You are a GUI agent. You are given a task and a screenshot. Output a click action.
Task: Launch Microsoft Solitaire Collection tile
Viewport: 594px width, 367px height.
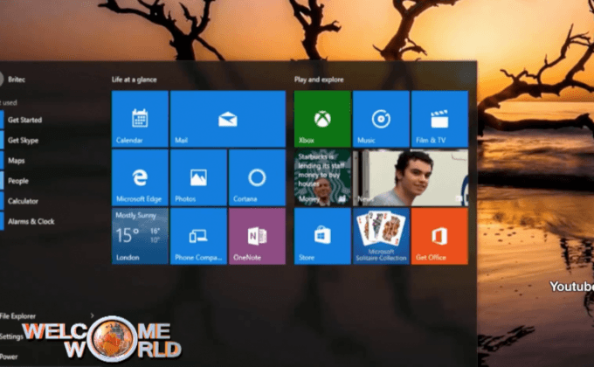click(381, 236)
